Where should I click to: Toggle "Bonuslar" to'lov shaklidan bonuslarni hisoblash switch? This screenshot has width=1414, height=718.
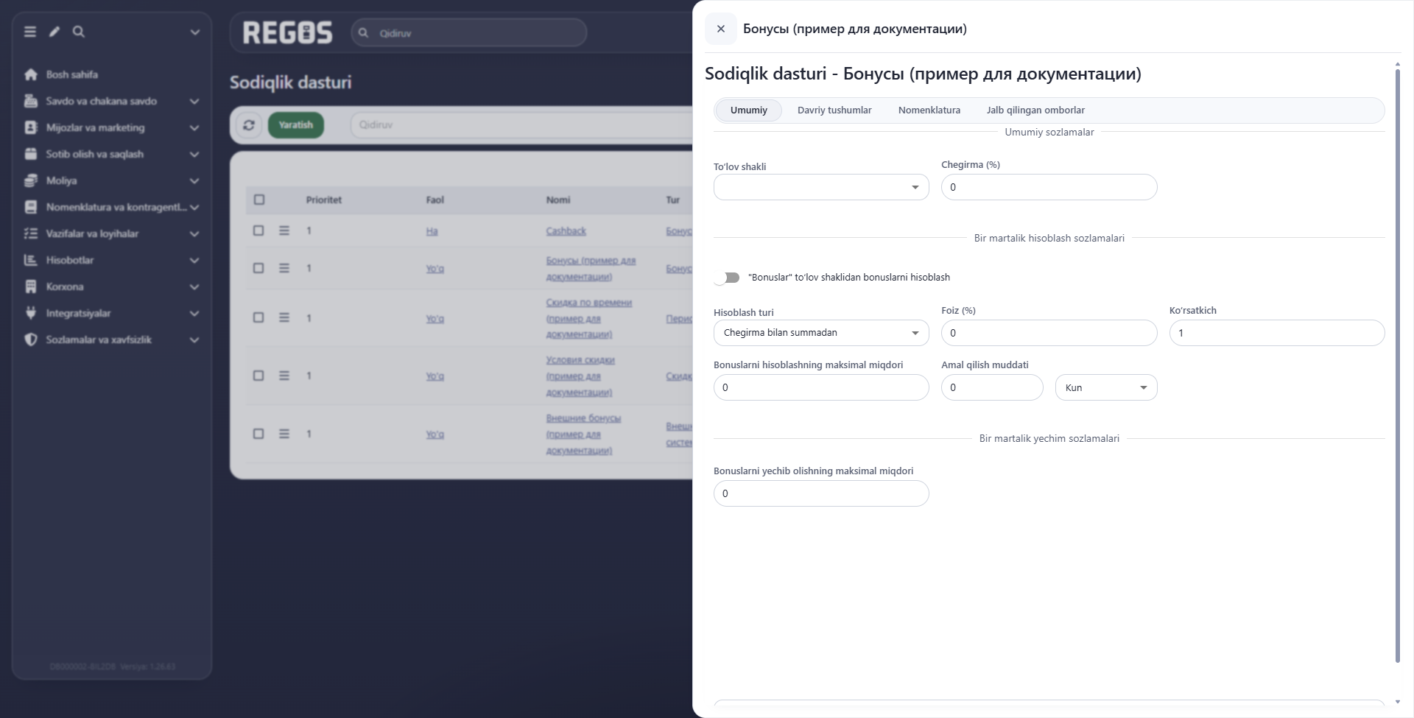[x=728, y=278]
